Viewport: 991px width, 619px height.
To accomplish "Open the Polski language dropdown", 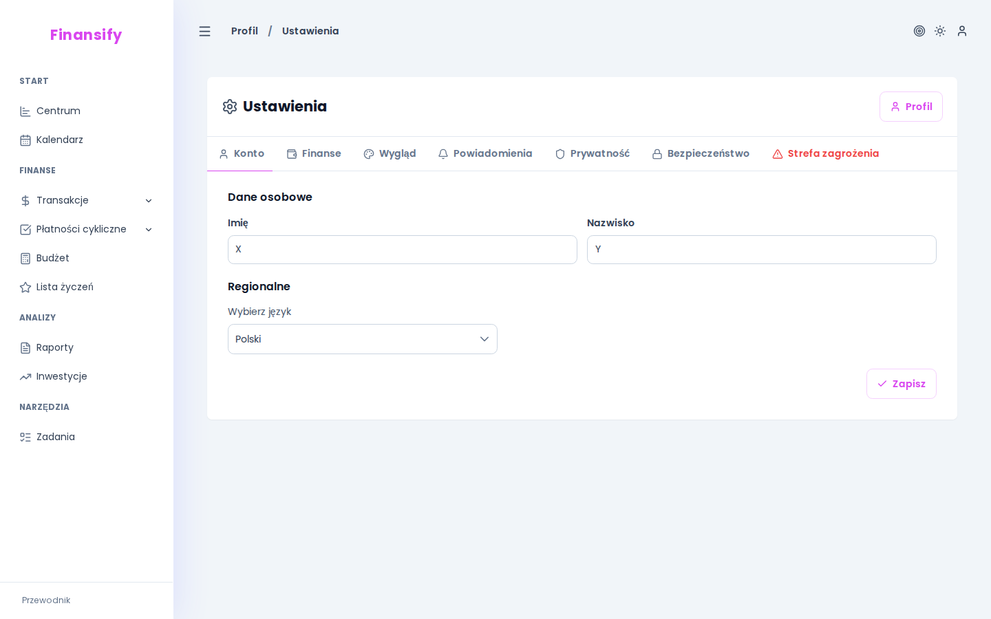I will (363, 339).
